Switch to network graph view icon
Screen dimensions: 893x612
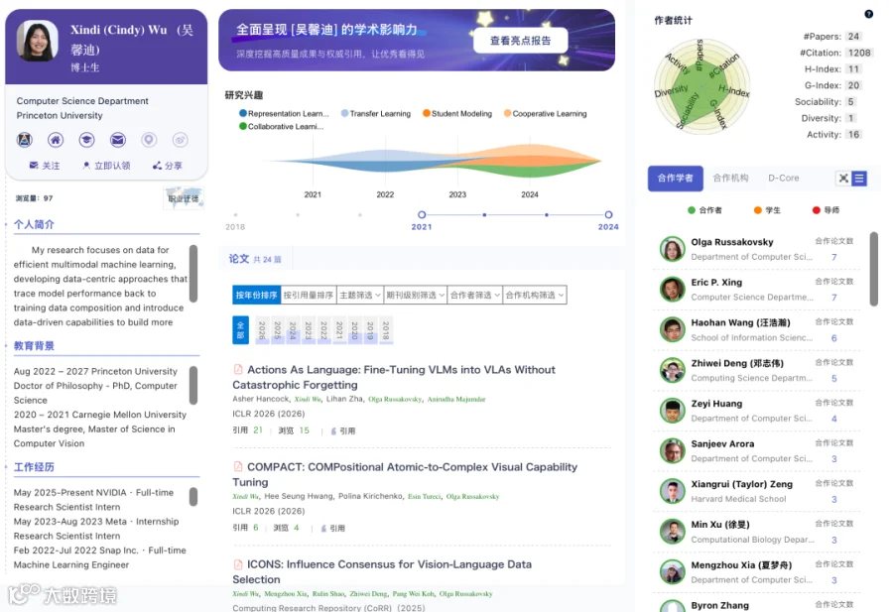pos(843,179)
